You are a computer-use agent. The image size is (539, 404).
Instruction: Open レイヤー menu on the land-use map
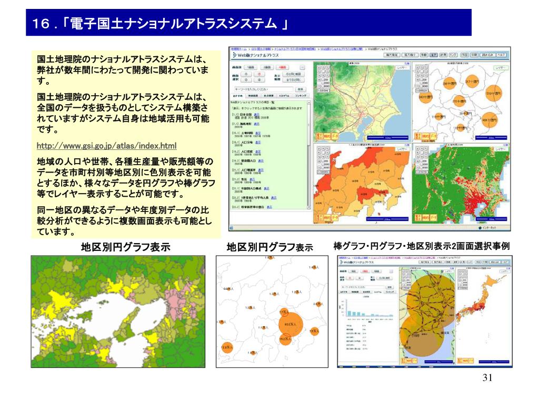click(502, 149)
